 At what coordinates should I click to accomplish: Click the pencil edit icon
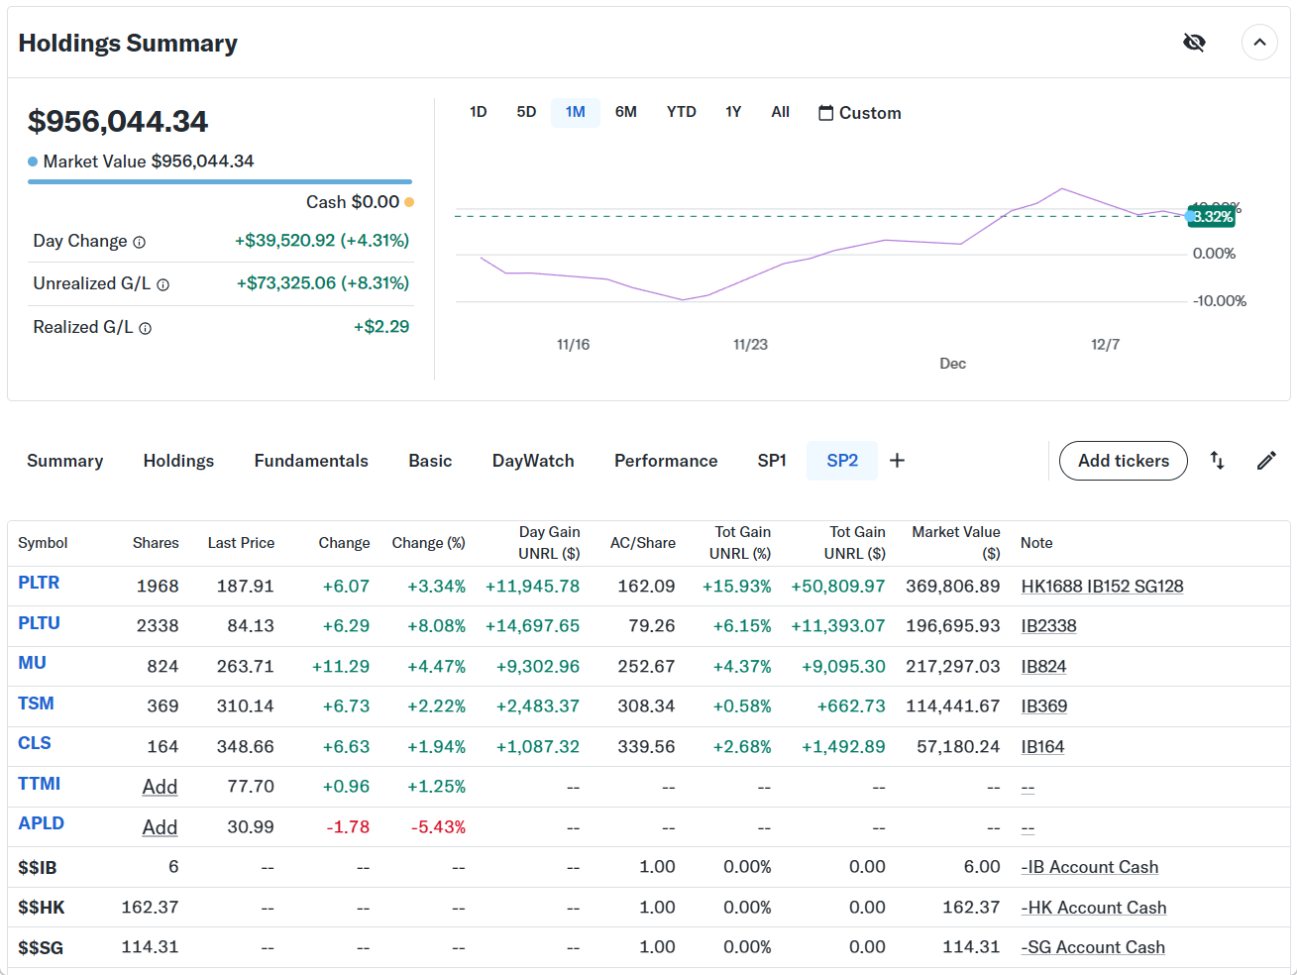click(x=1266, y=461)
